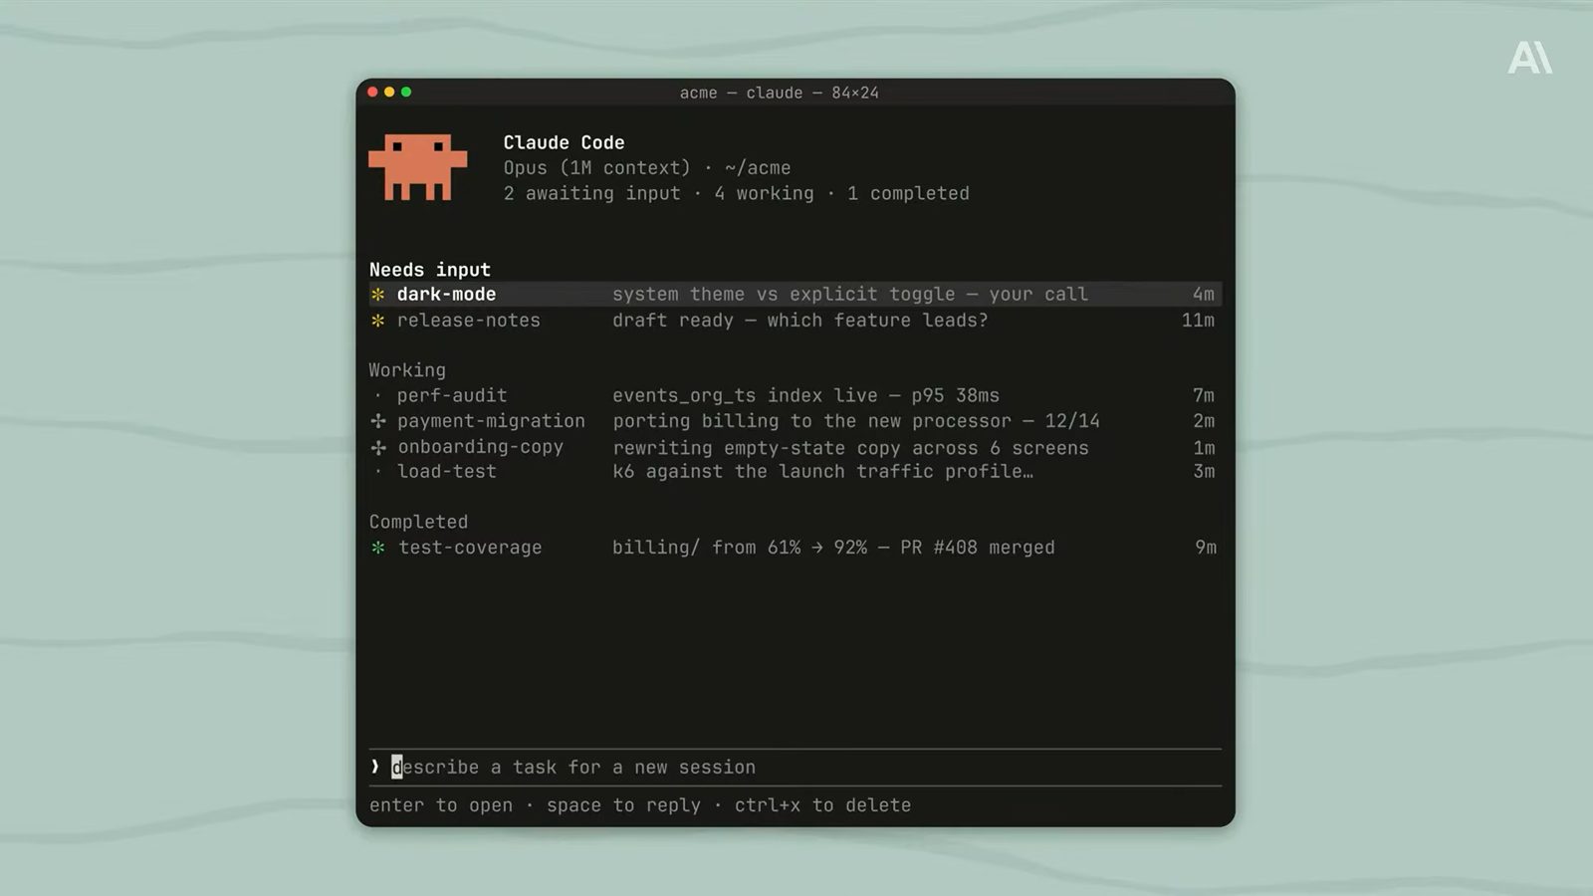Click the 'Completed' section heading
Screen dimensions: 1593x896
pyautogui.click(x=418, y=522)
